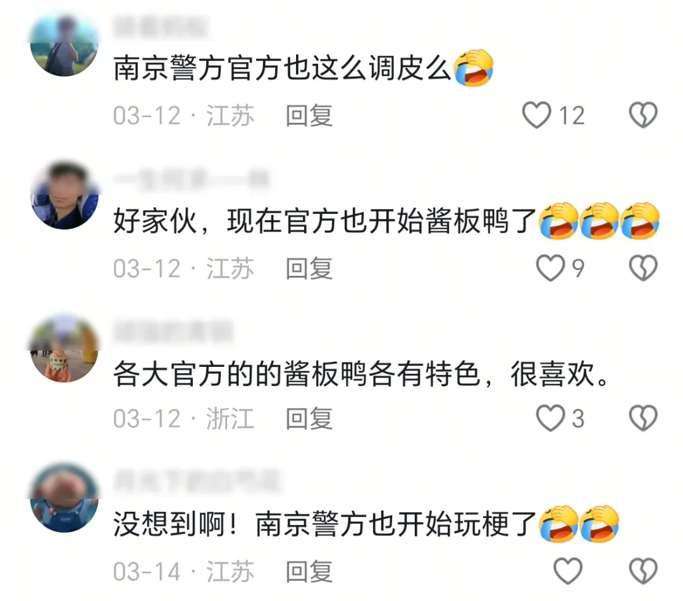683x601 pixels.
Task: Open fourth commenter's avatar profile
Action: [x=65, y=498]
